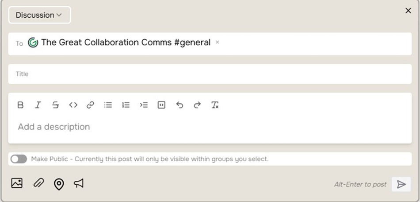Screen dimensions: 420x202
Task: Insert a code block
Action: (161, 105)
